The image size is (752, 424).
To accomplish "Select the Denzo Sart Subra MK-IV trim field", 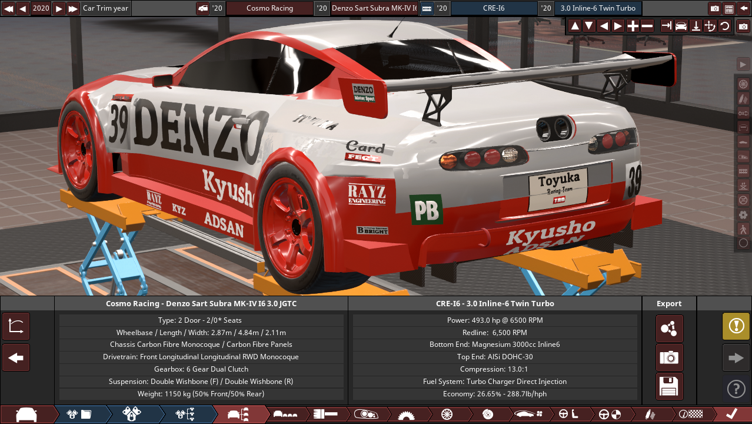I will [x=374, y=8].
